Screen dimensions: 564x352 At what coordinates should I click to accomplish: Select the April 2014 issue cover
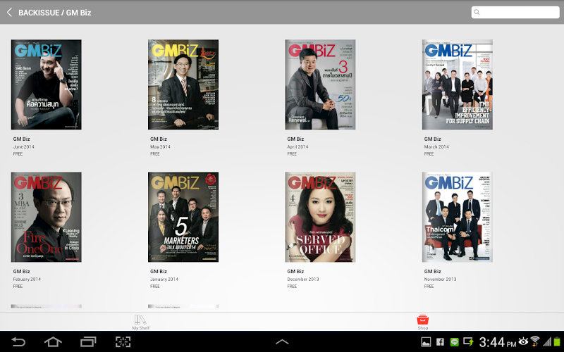[320, 84]
